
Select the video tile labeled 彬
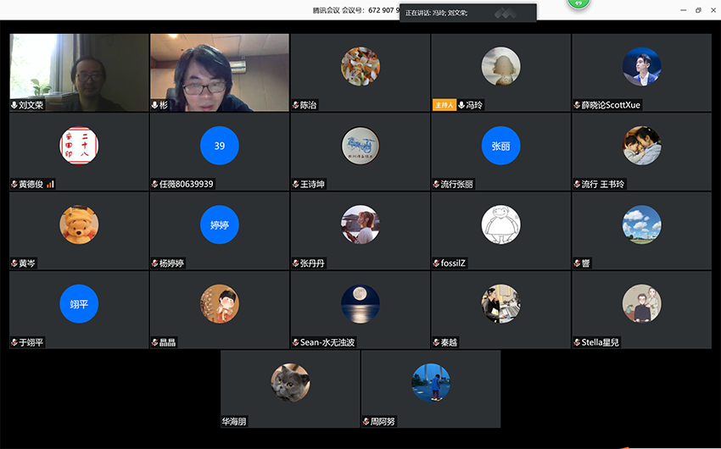(220, 68)
